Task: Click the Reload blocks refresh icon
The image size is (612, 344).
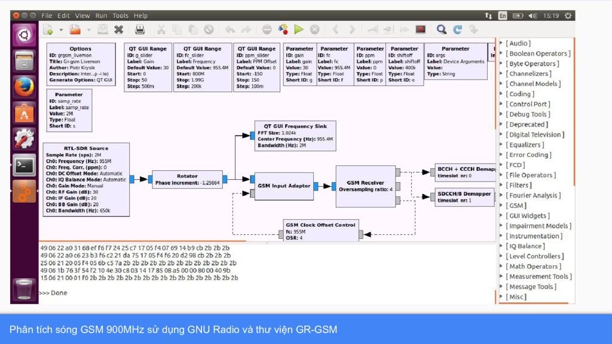Action: 457,29
